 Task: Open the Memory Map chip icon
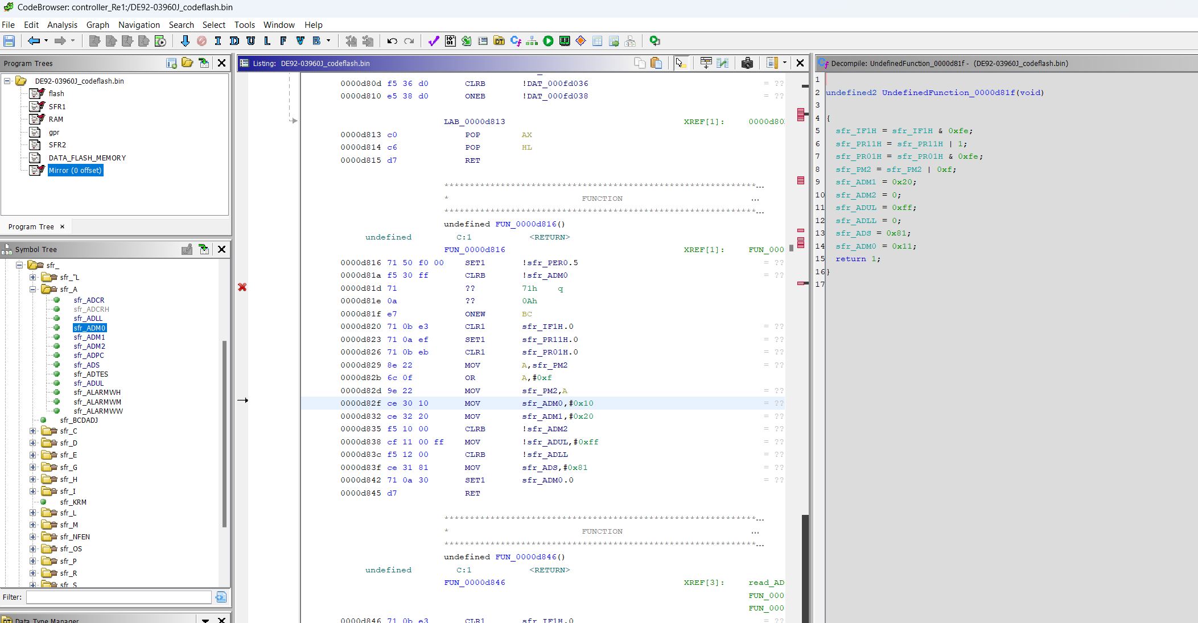click(x=565, y=41)
